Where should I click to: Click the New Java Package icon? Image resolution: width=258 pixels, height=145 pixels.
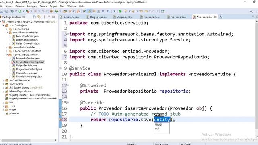click(52, 11)
